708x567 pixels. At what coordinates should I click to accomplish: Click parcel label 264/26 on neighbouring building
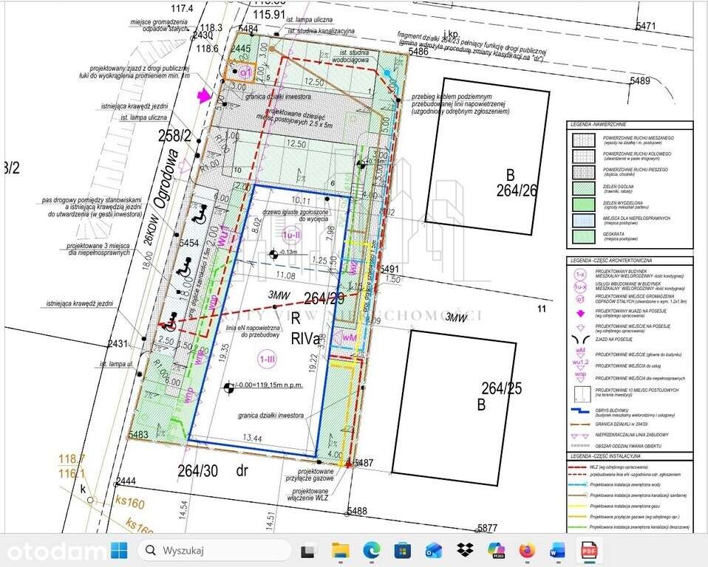pyautogui.click(x=517, y=190)
